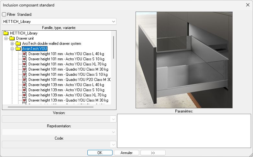Expand the ArciTech double walled drawer system node
This screenshot has width=253, height=157.
tap(12, 44)
